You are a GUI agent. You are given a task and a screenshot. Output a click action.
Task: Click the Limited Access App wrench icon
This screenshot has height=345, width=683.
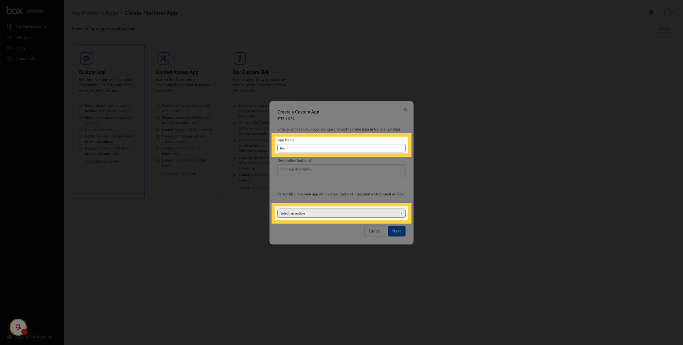click(x=163, y=58)
